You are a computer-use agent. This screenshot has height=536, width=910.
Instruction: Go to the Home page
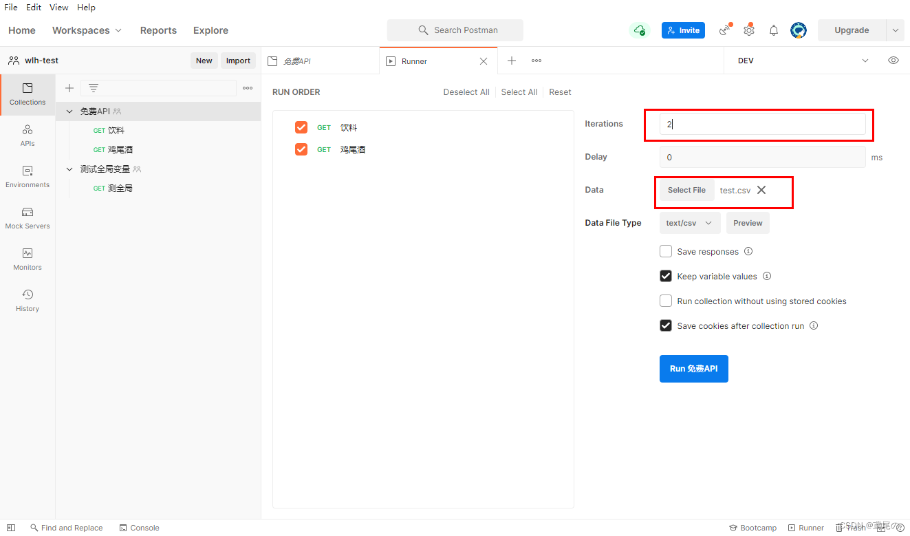click(x=22, y=30)
